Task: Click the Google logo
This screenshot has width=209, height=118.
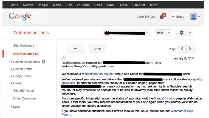Action: pyautogui.click(x=20, y=16)
